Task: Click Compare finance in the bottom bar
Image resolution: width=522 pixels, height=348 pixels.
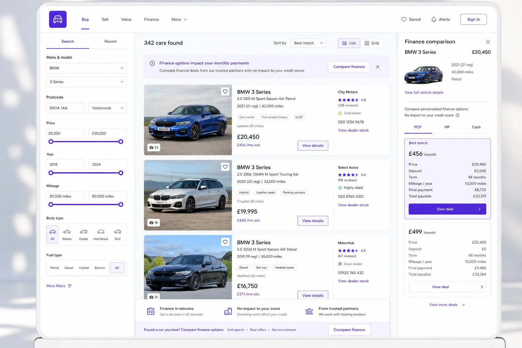Action: [x=349, y=330]
